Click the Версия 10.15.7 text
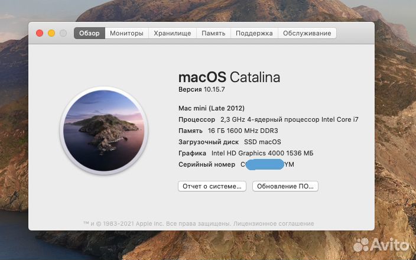 point(201,89)
